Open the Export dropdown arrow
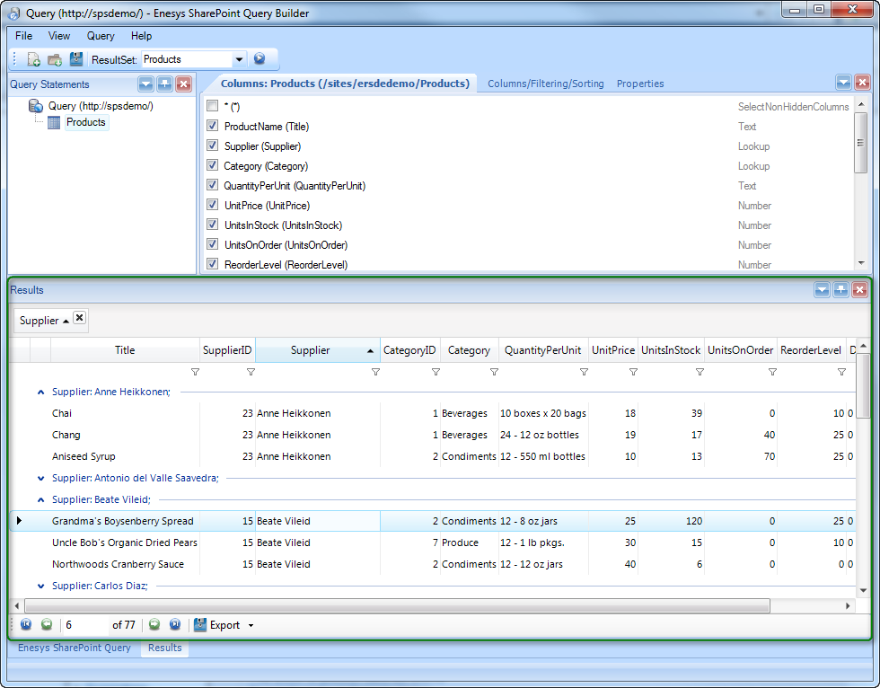Screen dimensions: 880x688 [251, 626]
